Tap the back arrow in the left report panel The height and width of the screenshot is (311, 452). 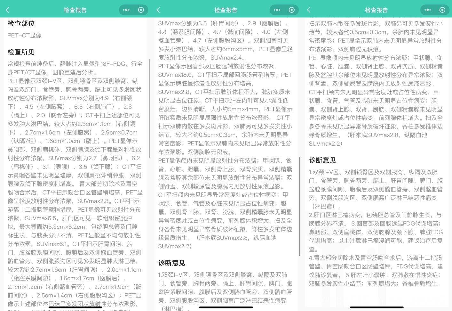8,10
